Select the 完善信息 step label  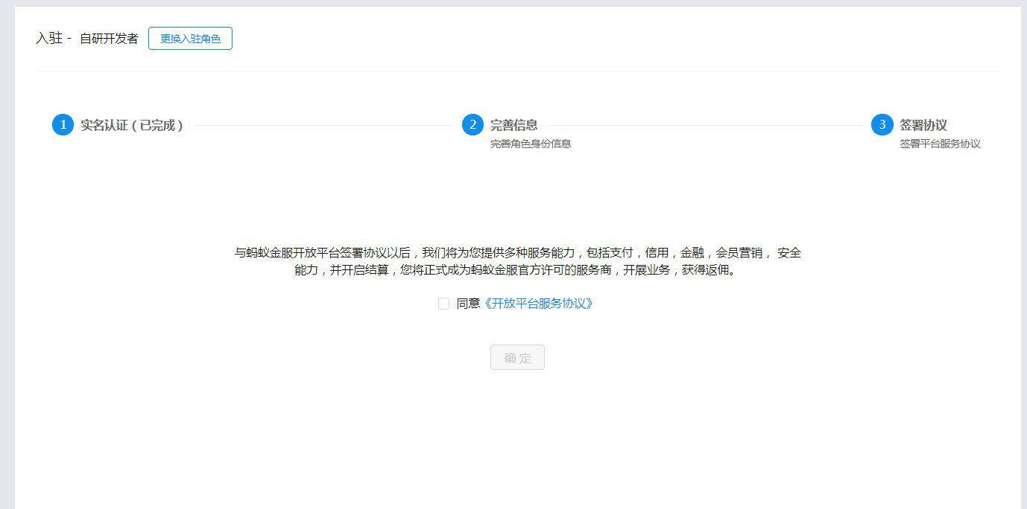(x=513, y=125)
